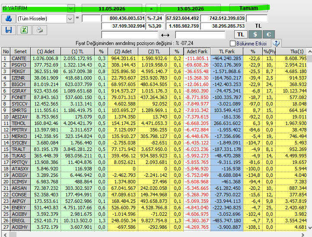Screen dimensions: 312x237
Task: Export the table to Excel
Action: (24, 30)
